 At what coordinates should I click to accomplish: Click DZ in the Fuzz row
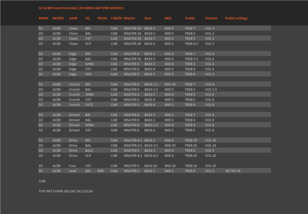click(x=41, y=166)
